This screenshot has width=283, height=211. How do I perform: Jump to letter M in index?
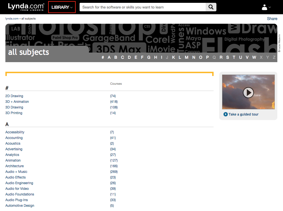186,57
